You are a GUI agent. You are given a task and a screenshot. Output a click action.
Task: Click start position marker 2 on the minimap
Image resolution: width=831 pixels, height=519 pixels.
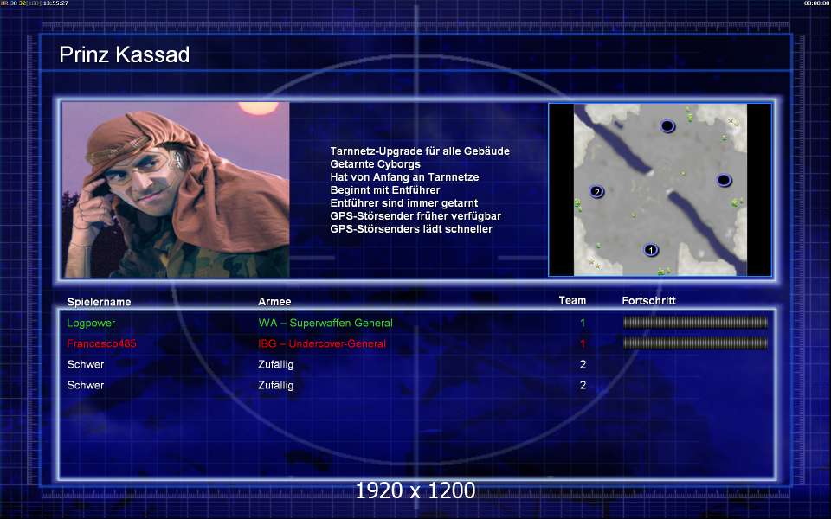coord(596,191)
